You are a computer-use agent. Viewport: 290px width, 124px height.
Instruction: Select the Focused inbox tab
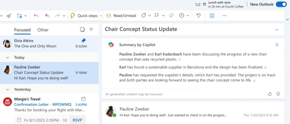point(22,30)
